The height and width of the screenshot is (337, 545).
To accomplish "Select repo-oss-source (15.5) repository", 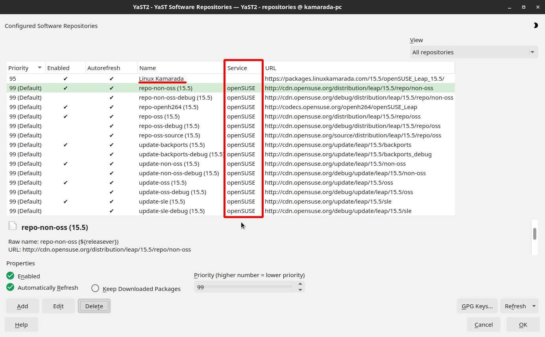I will tap(170, 135).
